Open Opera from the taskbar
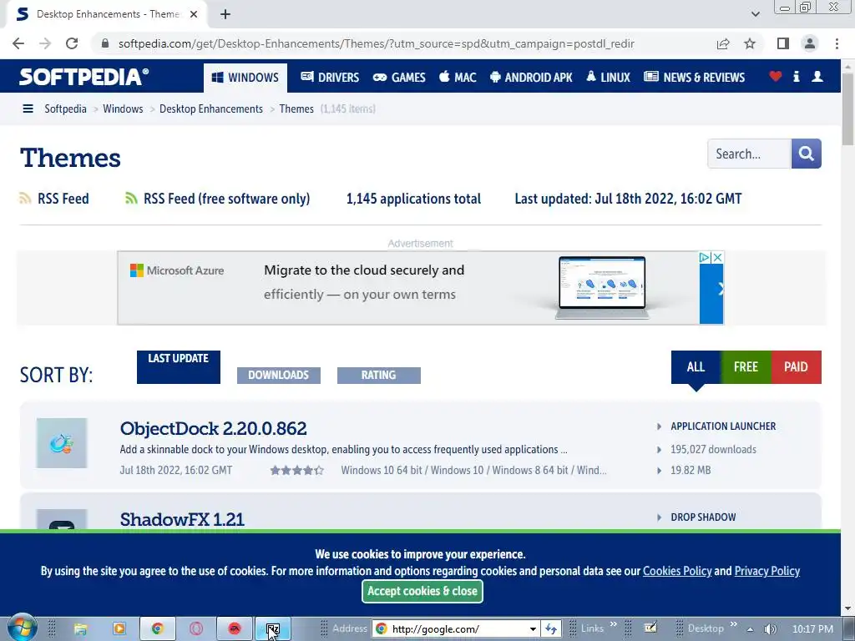 [x=195, y=629]
